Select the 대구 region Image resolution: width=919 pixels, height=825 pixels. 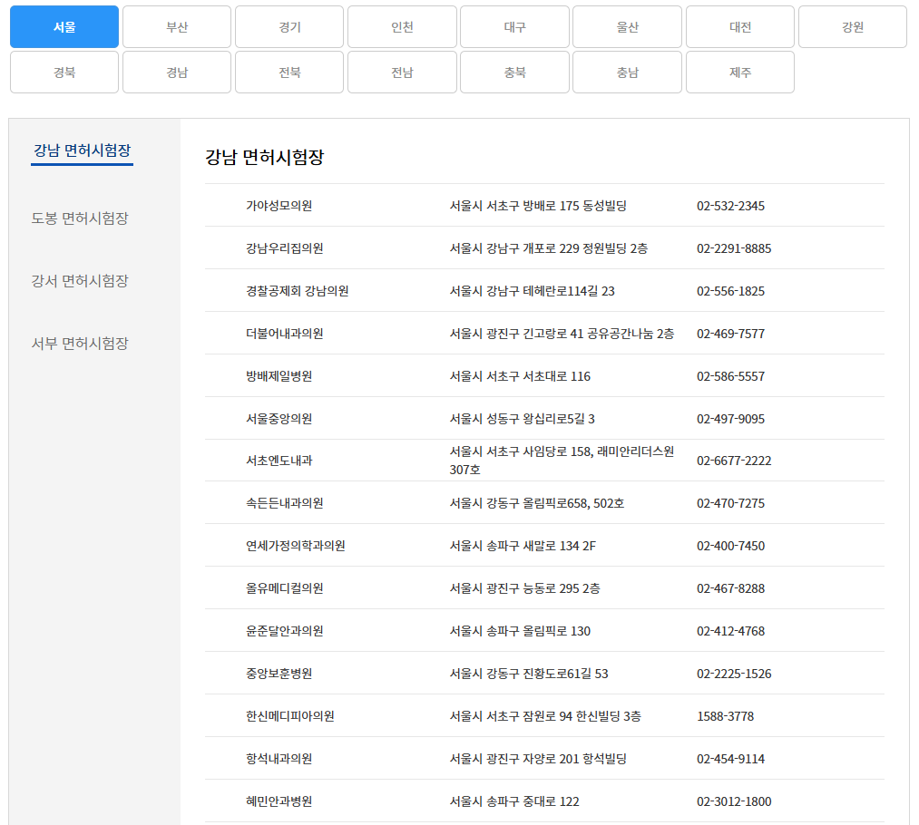(514, 27)
